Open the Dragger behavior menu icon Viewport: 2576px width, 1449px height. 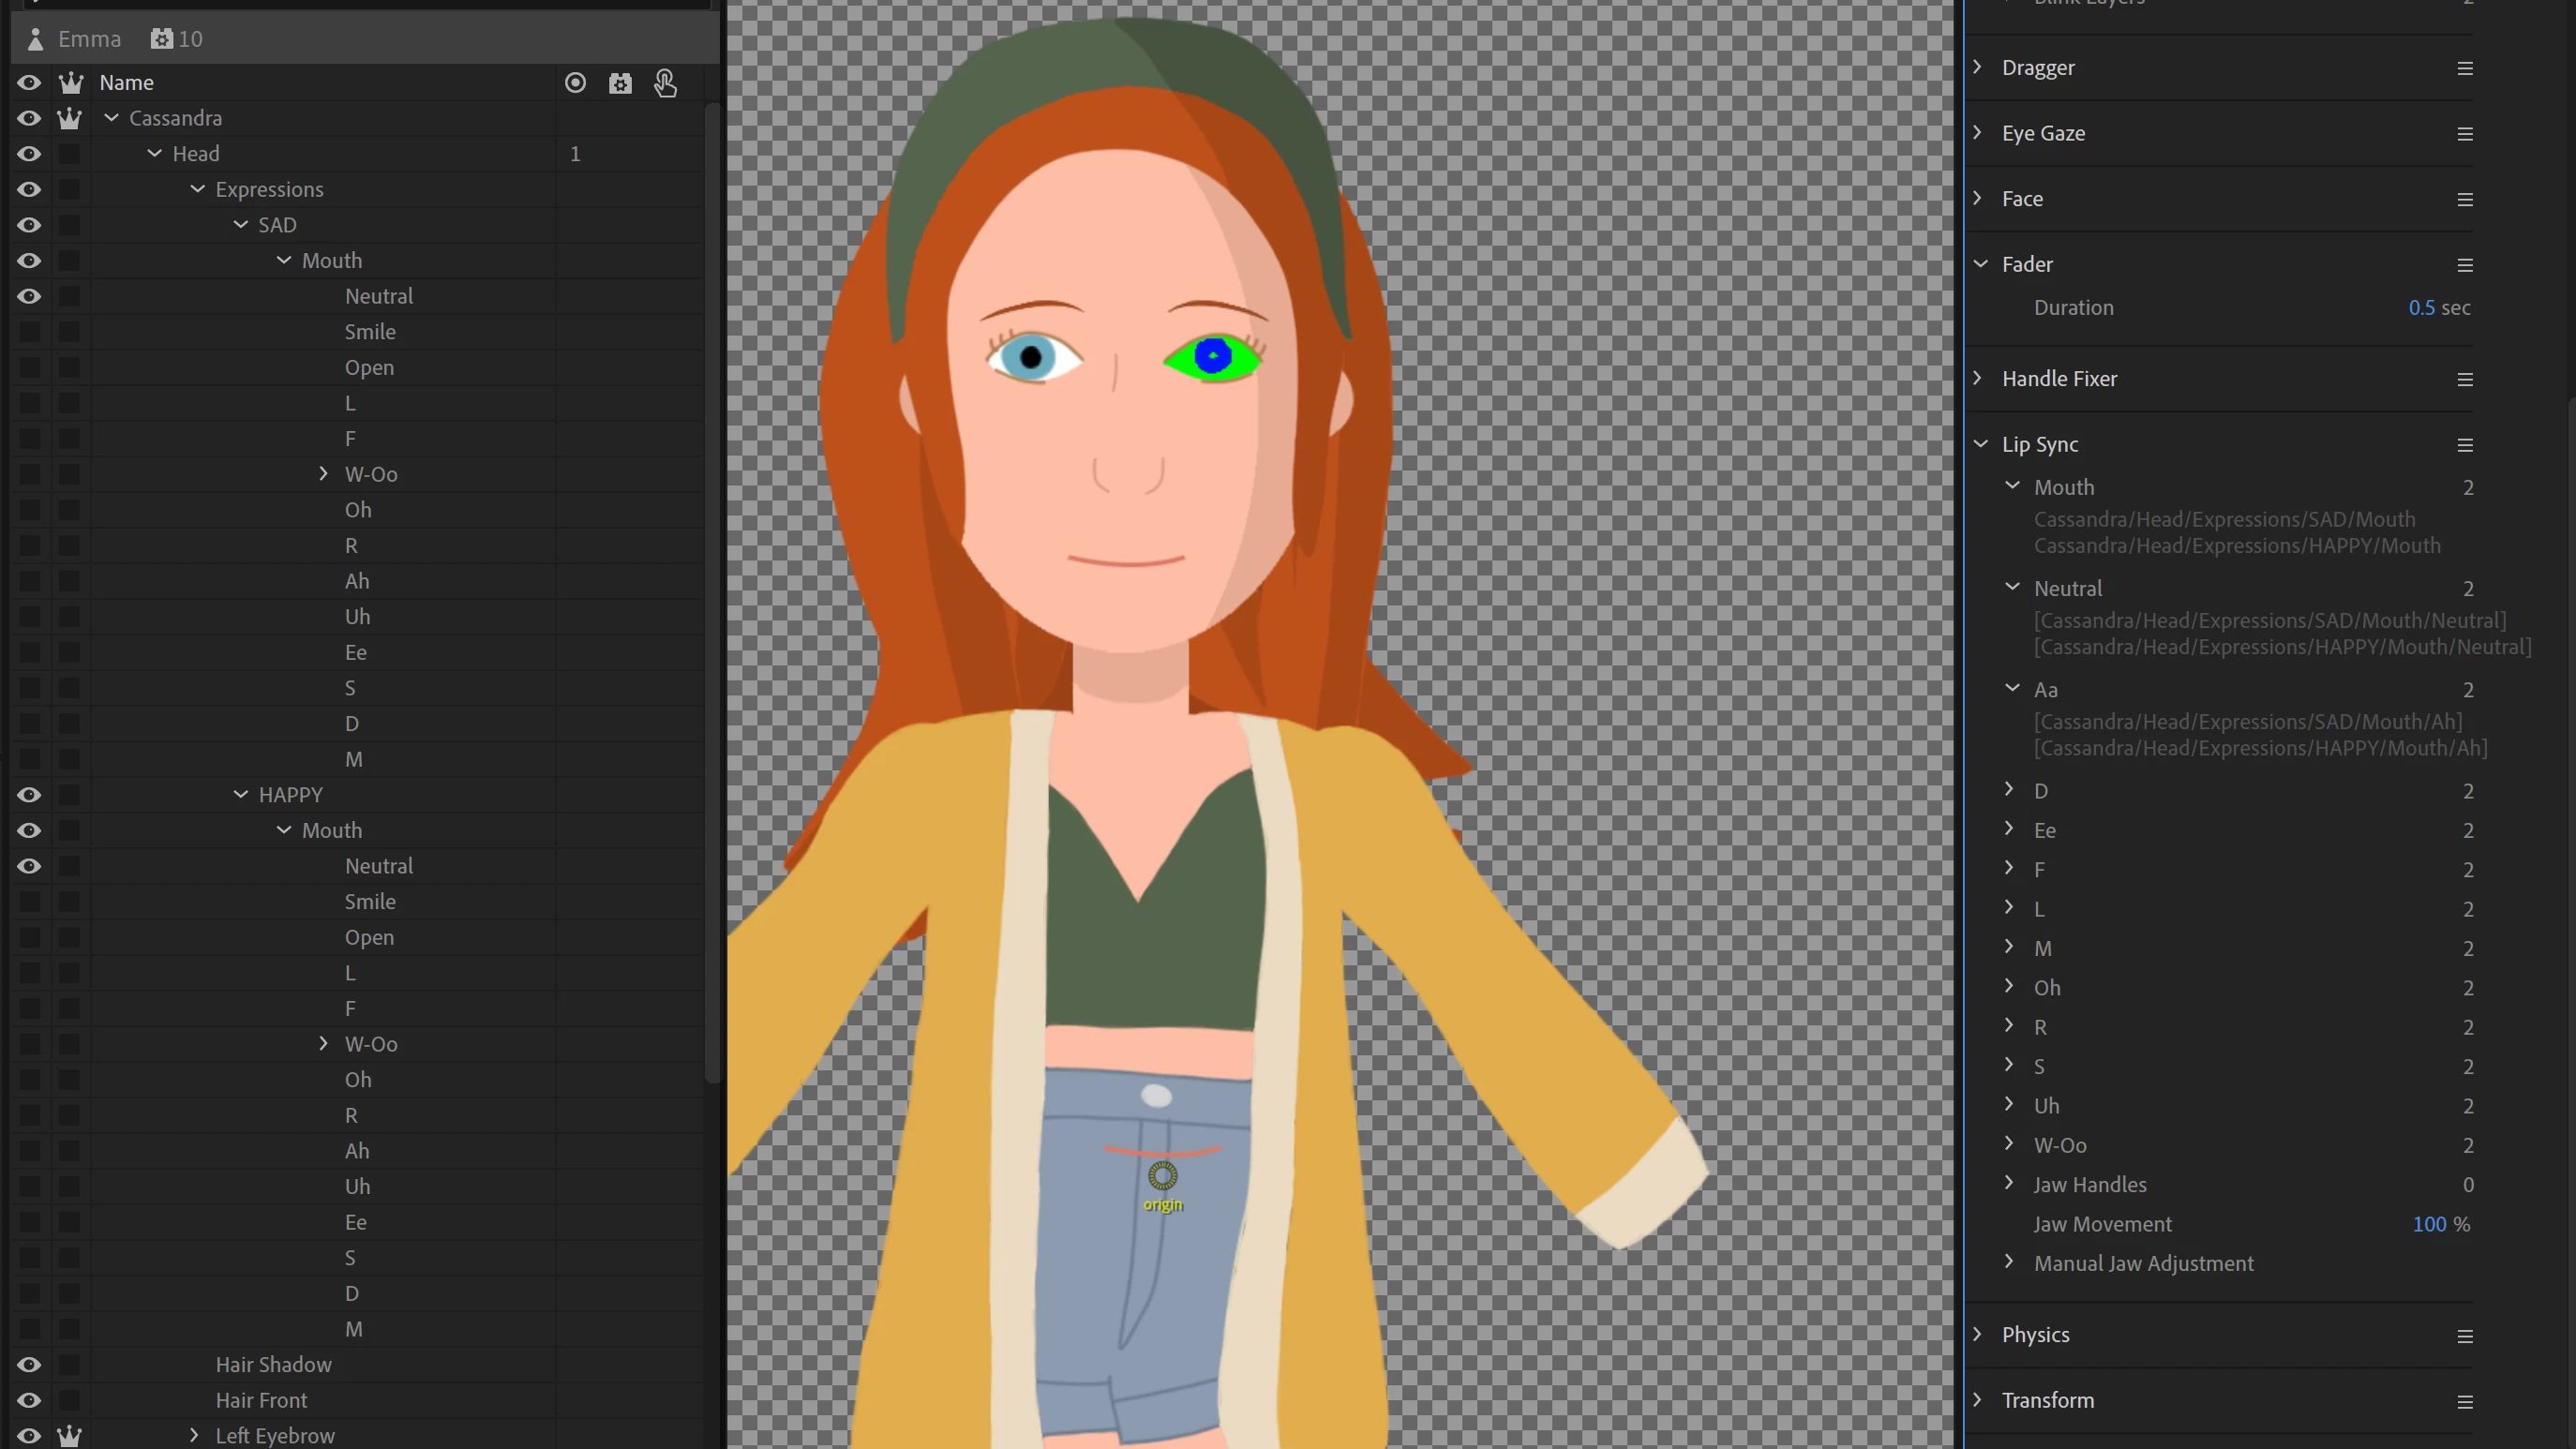click(x=2464, y=68)
